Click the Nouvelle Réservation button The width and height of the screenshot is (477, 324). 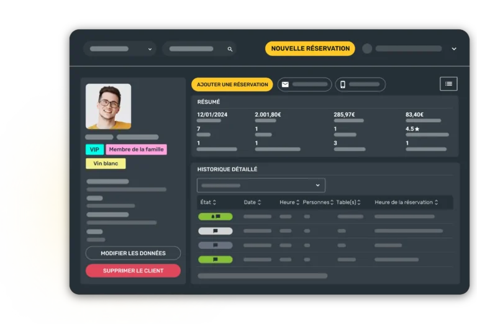[x=310, y=48]
